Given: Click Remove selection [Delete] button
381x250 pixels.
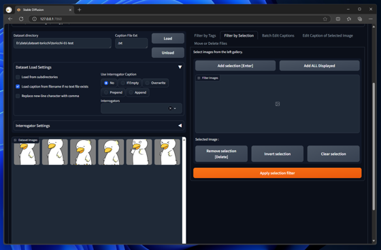Looking at the screenshot, I should pyautogui.click(x=221, y=154).
